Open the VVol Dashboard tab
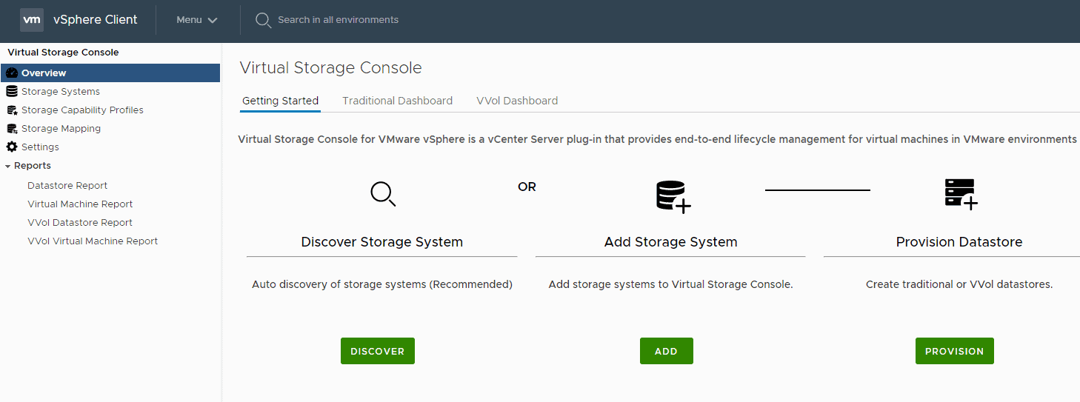Image resolution: width=1080 pixels, height=402 pixels. coord(517,101)
